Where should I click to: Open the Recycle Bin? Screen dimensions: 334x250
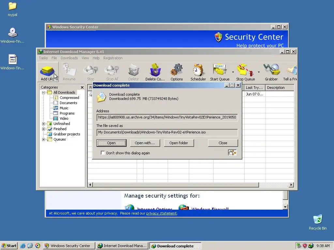coord(318,222)
